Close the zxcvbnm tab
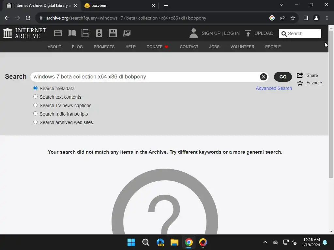The image size is (334, 250). coord(154,6)
